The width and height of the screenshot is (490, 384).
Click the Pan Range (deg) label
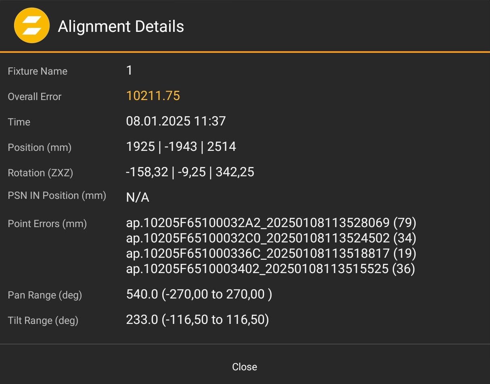coord(44,295)
